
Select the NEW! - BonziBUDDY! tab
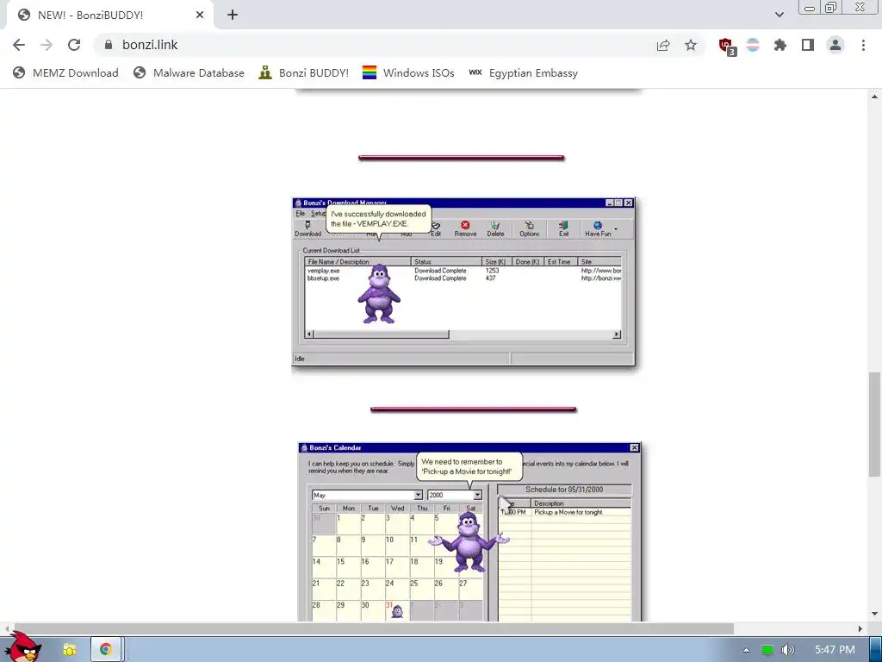[x=109, y=16]
